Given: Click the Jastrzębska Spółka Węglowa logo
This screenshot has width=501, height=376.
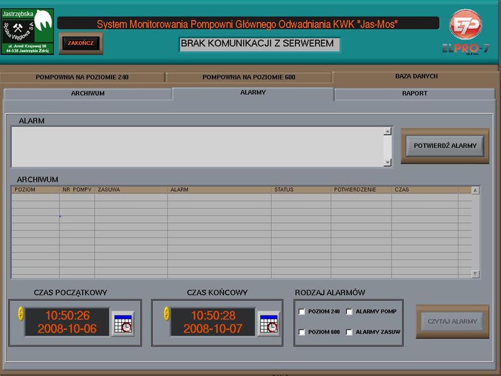Looking at the screenshot, I should [27, 31].
